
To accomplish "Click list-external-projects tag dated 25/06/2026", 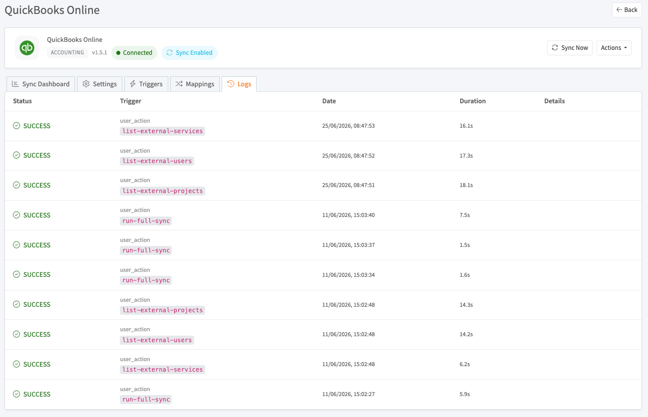I will 163,191.
